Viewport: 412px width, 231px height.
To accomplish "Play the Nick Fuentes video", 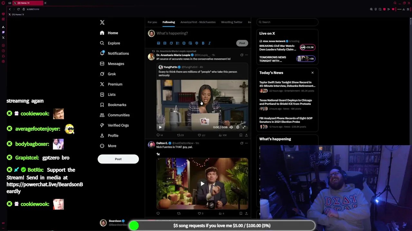I will pyautogui.click(x=202, y=184).
